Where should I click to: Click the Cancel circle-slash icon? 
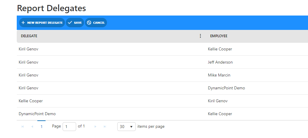point(89,23)
